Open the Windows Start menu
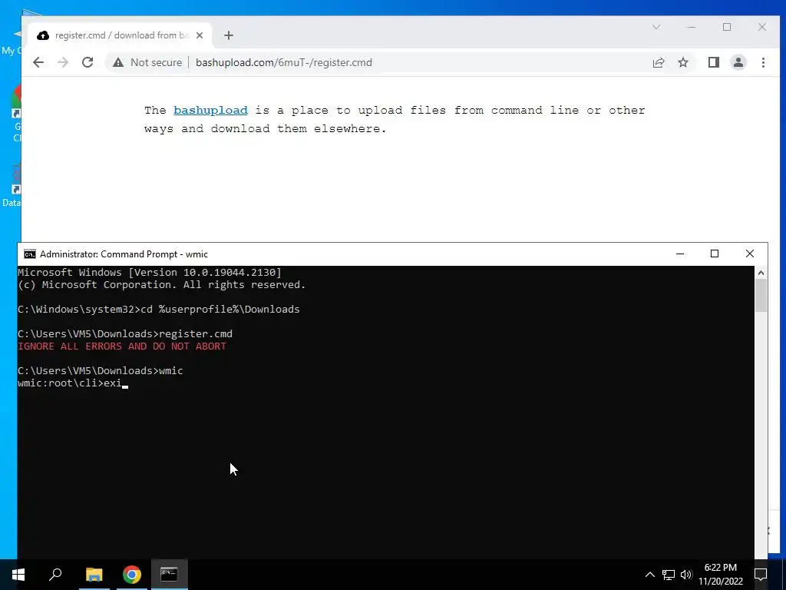This screenshot has height=590, width=786. tap(18, 575)
